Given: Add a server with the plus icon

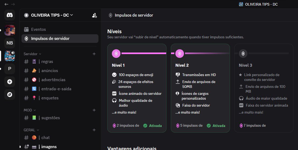Looking at the screenshot, I should click(10, 82).
